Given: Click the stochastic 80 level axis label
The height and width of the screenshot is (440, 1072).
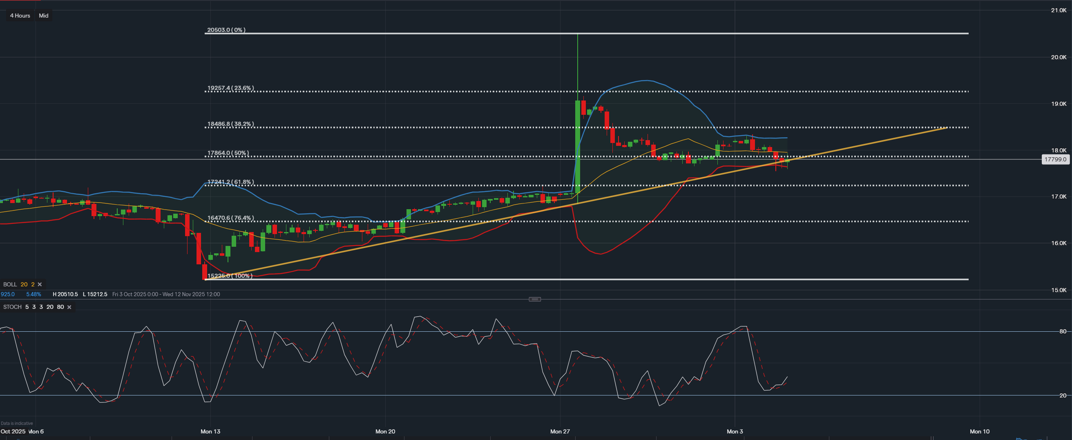Looking at the screenshot, I should pos(1063,331).
